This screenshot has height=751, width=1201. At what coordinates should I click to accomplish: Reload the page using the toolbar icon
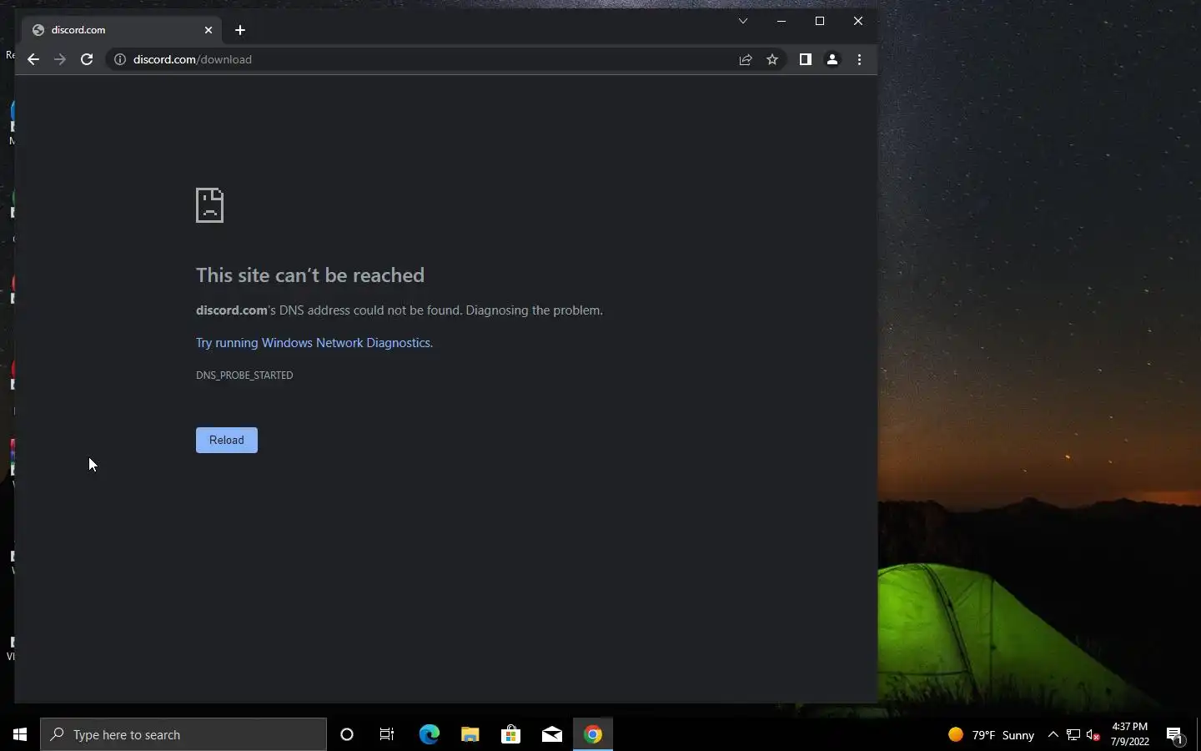(87, 59)
